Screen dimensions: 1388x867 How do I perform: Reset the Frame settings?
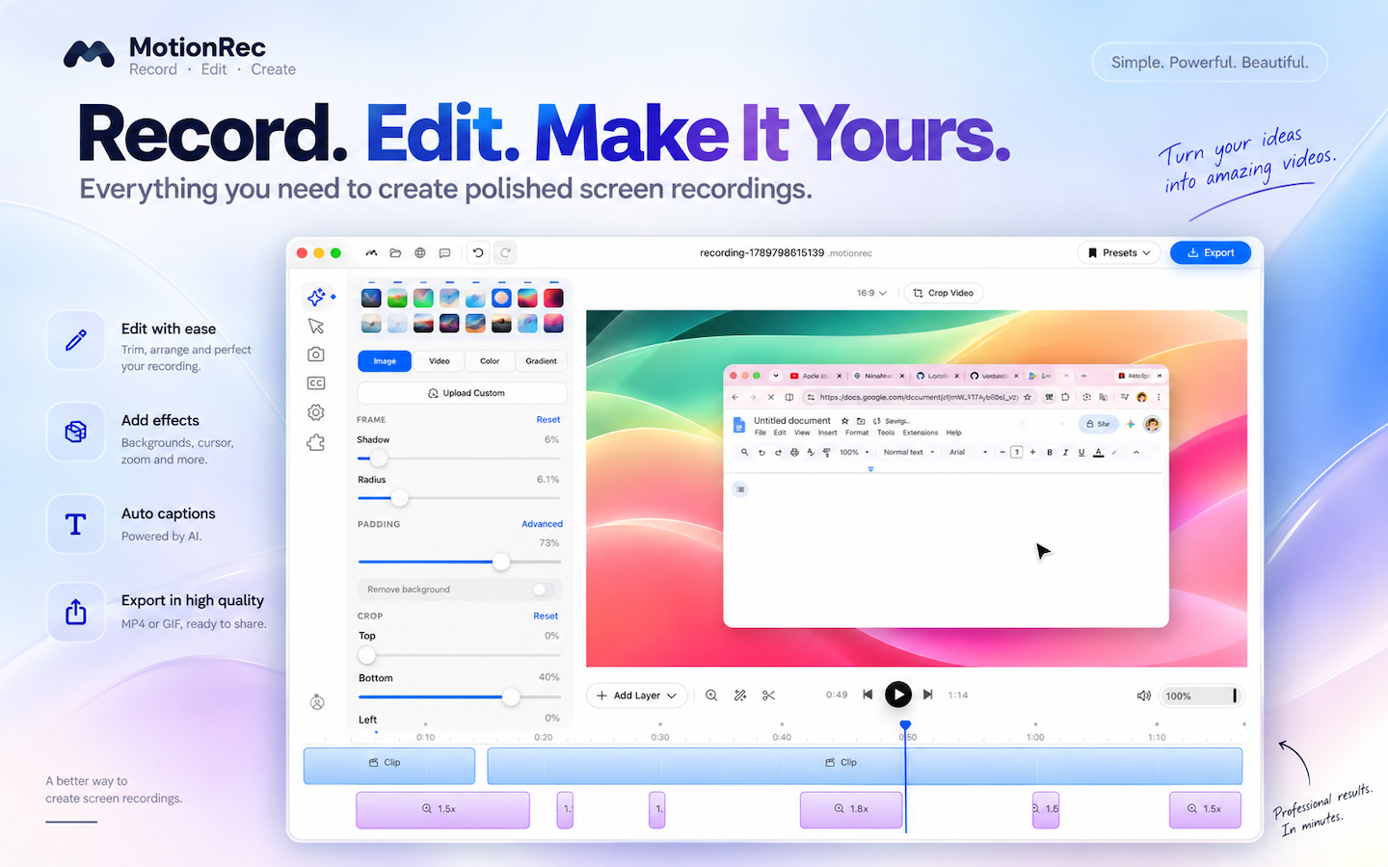(548, 420)
